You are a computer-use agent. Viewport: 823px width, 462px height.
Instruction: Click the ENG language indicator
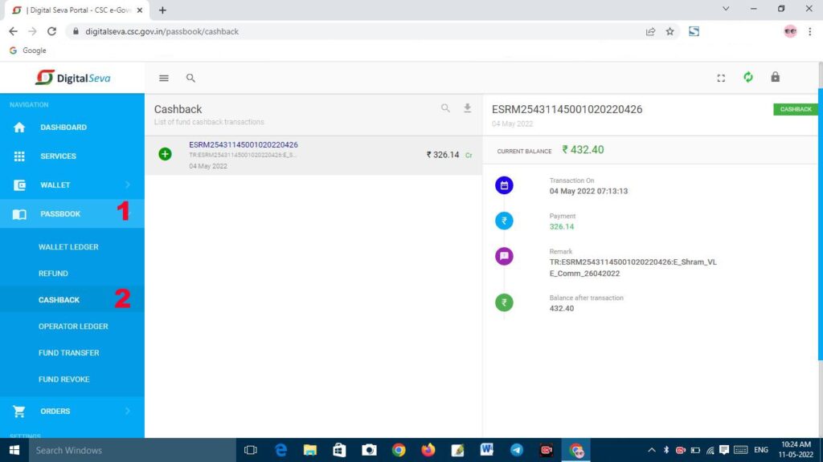click(x=760, y=450)
